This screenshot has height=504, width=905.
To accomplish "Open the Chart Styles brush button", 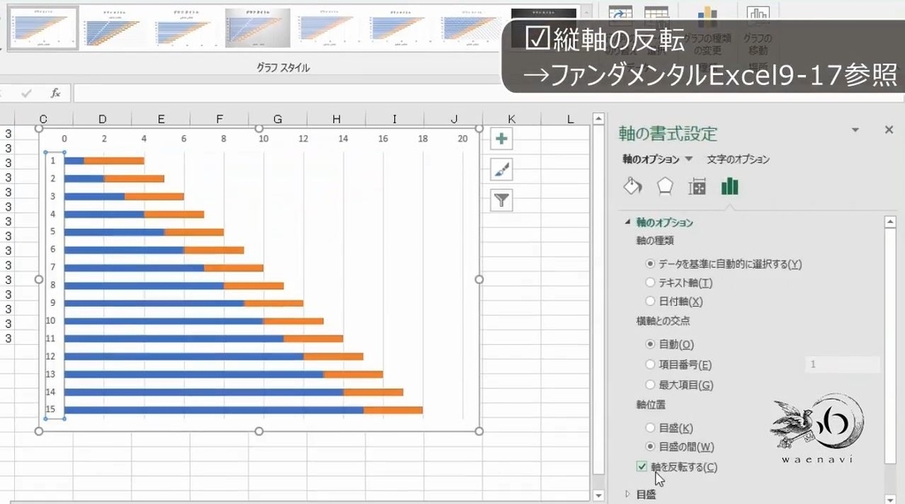I will [x=502, y=170].
